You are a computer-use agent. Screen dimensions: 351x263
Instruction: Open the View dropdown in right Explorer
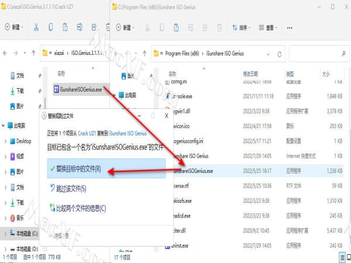(268, 27)
